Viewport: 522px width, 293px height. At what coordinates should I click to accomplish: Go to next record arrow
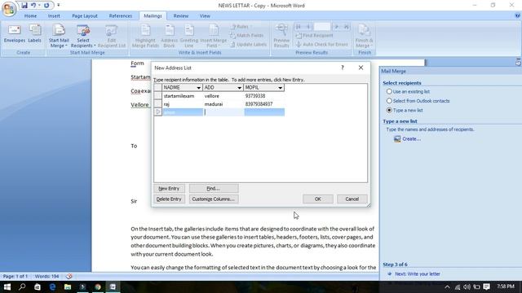[336, 27]
